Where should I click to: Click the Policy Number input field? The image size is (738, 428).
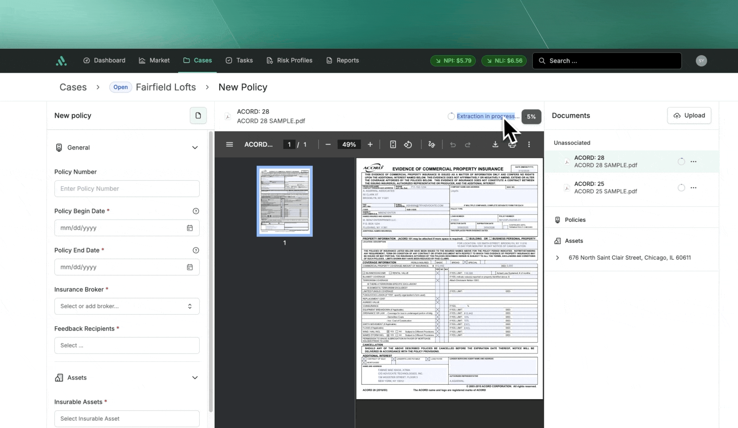click(127, 189)
